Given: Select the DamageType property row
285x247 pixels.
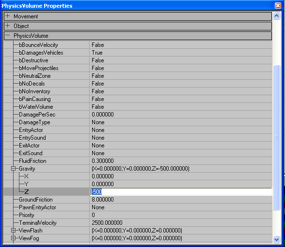Looking at the screenshot, I should pyautogui.click(x=138, y=122).
